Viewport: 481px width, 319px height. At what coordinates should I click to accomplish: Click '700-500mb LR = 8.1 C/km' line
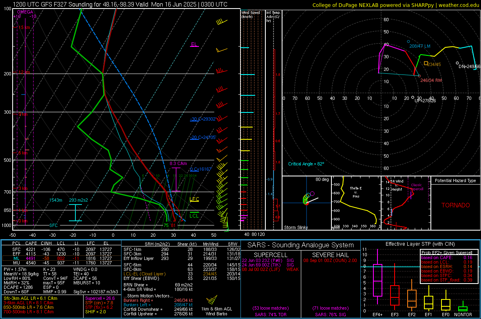pyautogui.click(x=29, y=312)
